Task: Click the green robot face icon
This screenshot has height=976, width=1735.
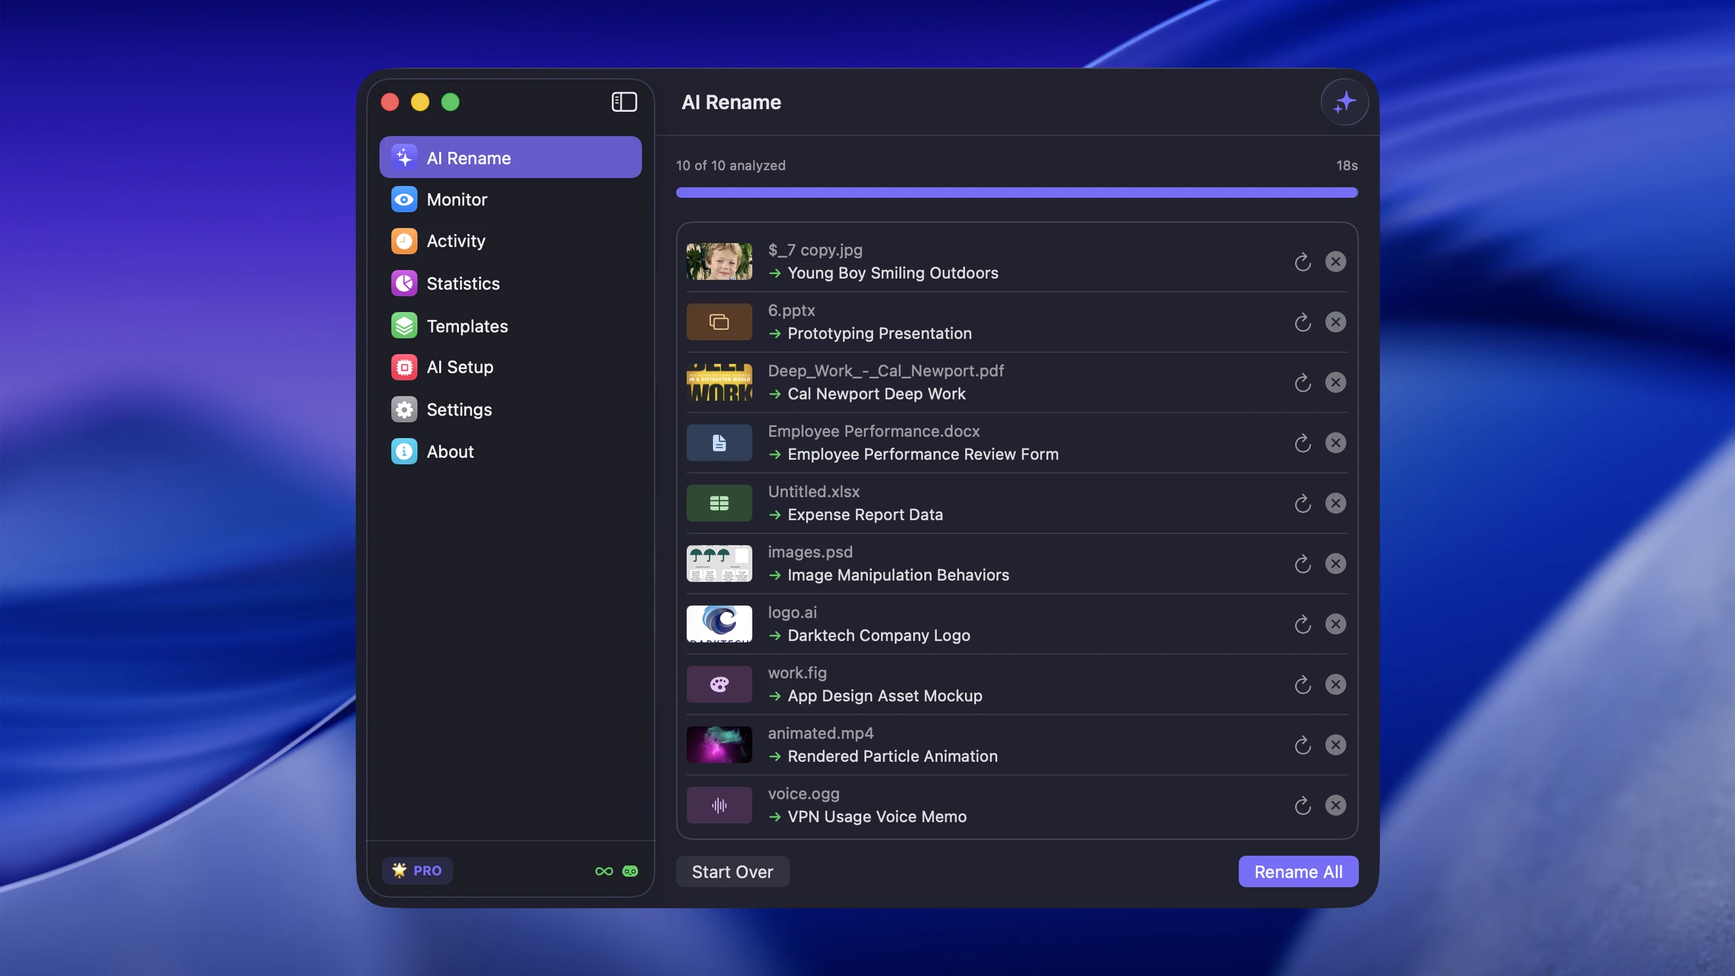Action: point(630,871)
